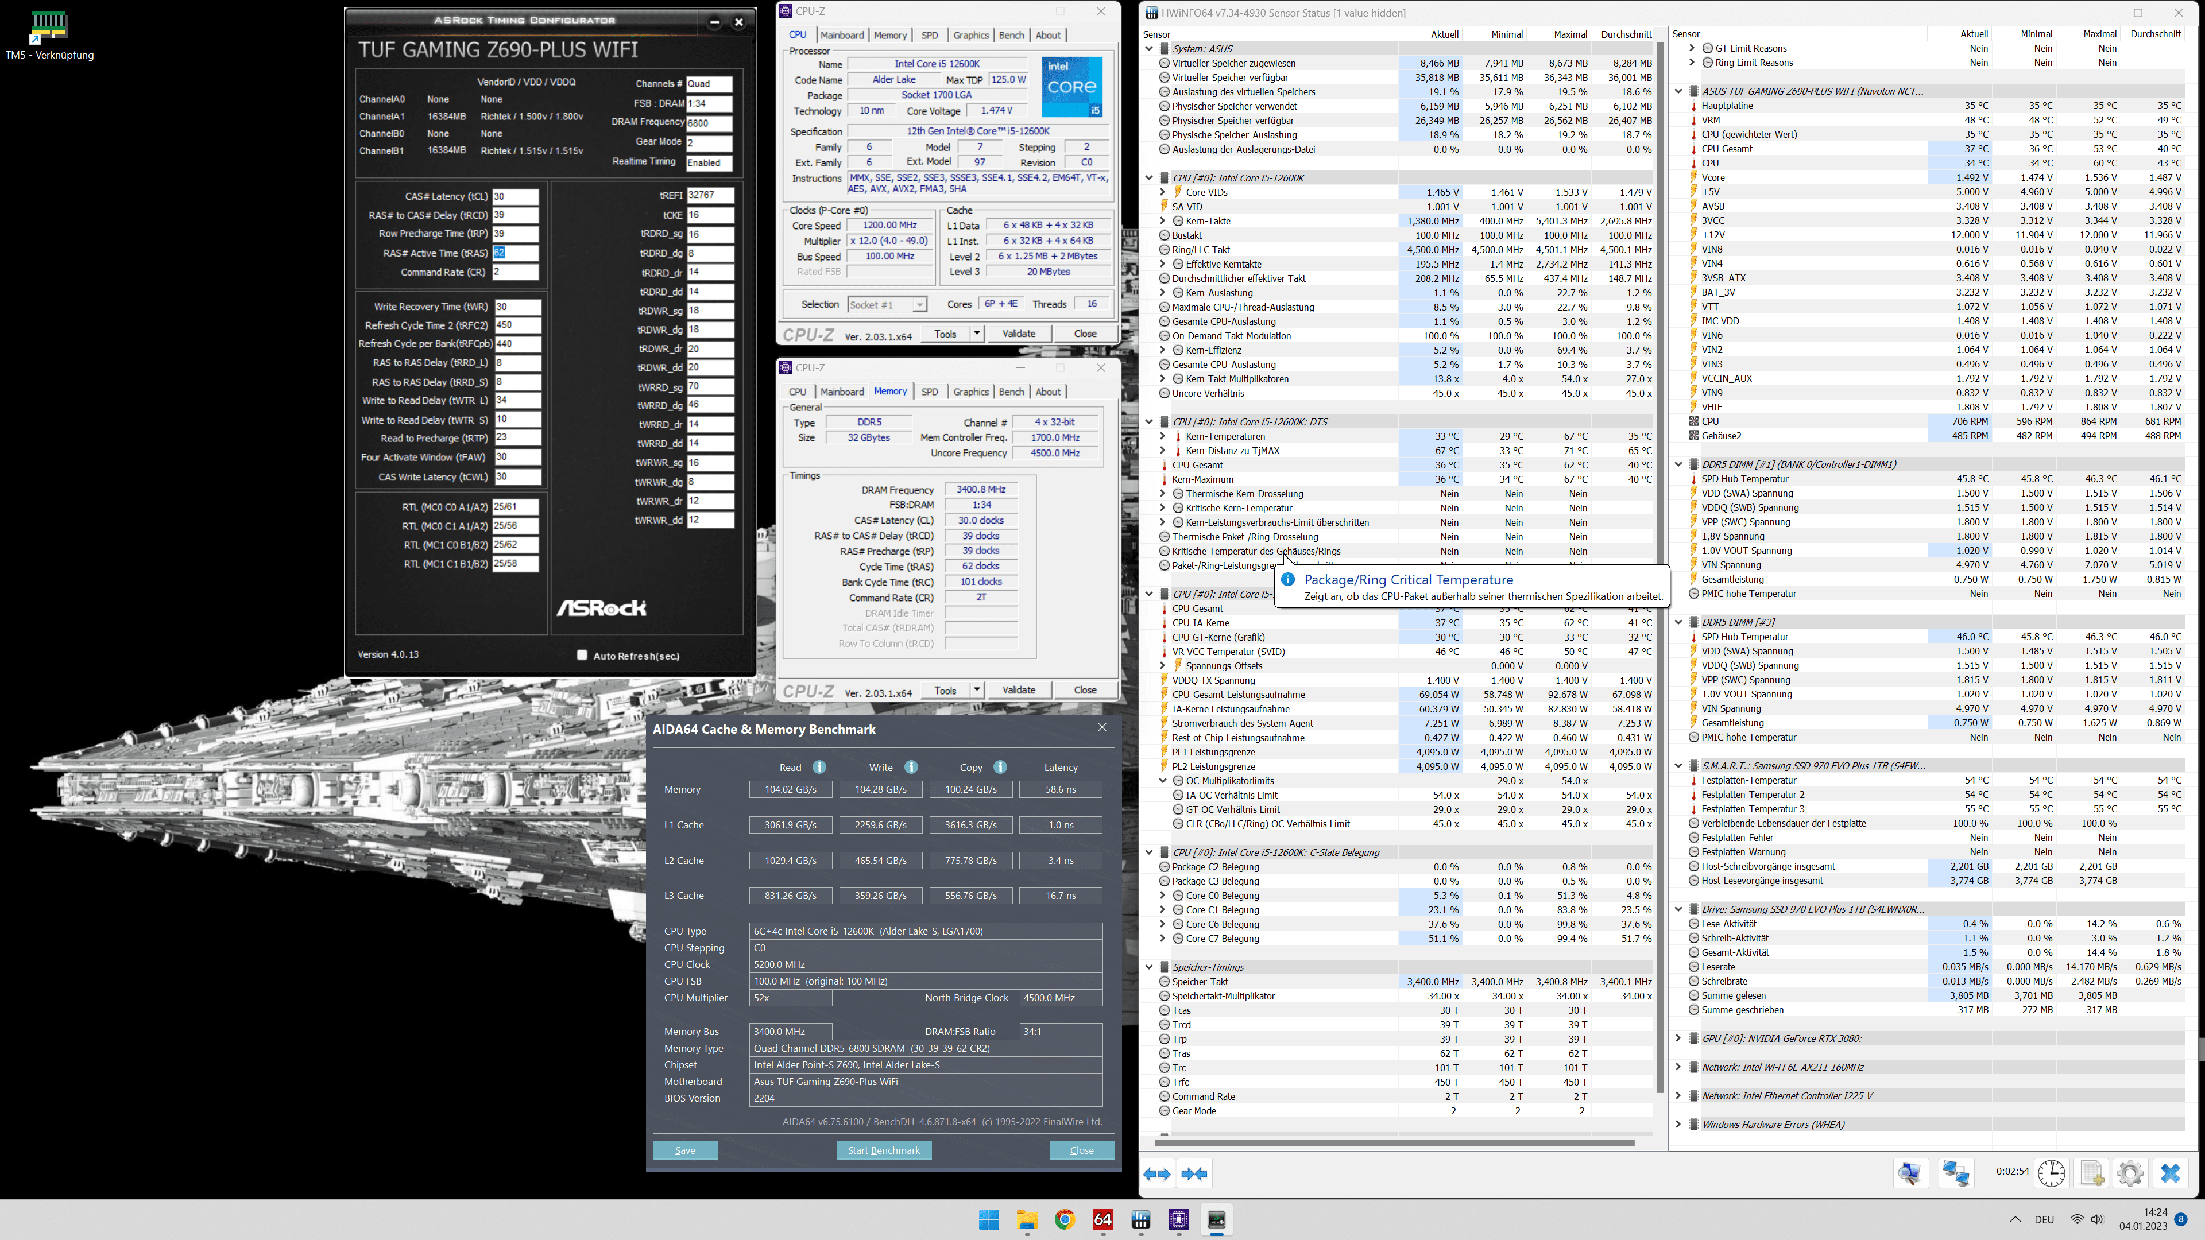Click Start Benchmark in AIDA64
This screenshot has height=1240, width=2205.
pyautogui.click(x=883, y=1151)
